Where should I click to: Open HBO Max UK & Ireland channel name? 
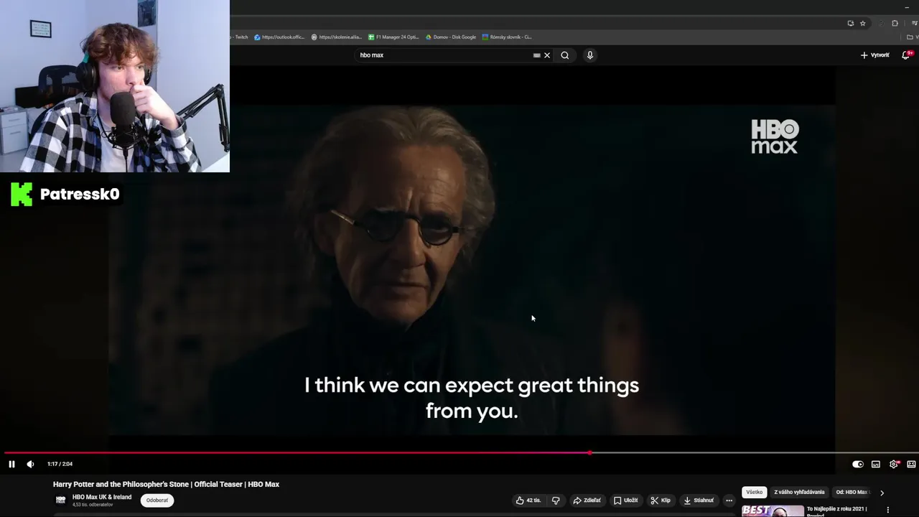(x=102, y=497)
